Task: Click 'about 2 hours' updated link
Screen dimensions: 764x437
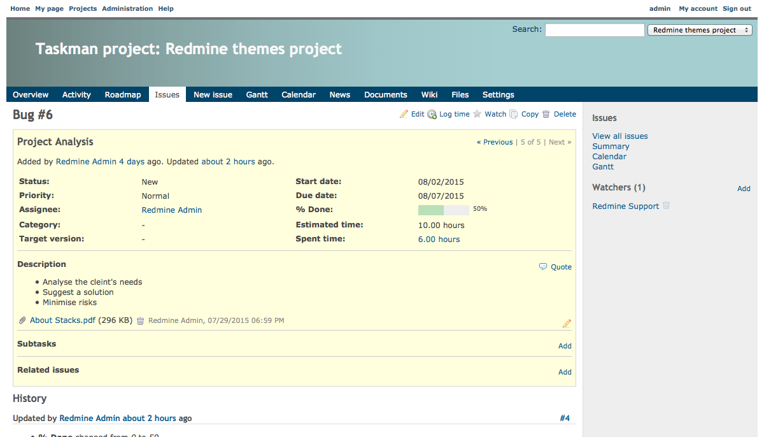Action: 229,162
